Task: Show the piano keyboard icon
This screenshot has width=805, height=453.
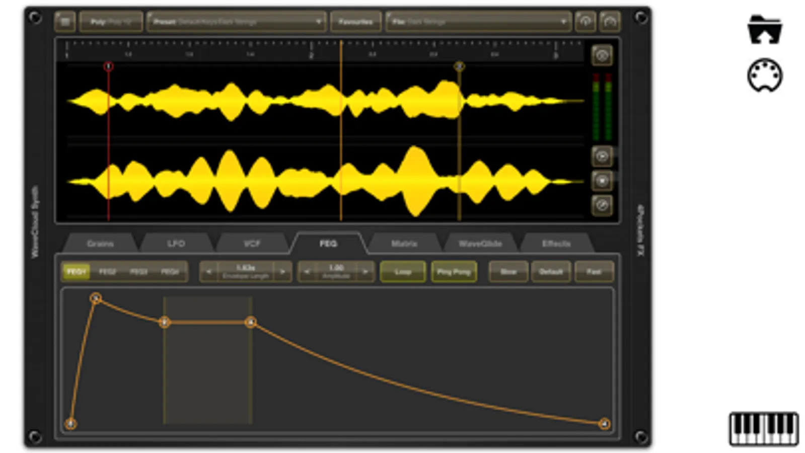Action: click(764, 429)
